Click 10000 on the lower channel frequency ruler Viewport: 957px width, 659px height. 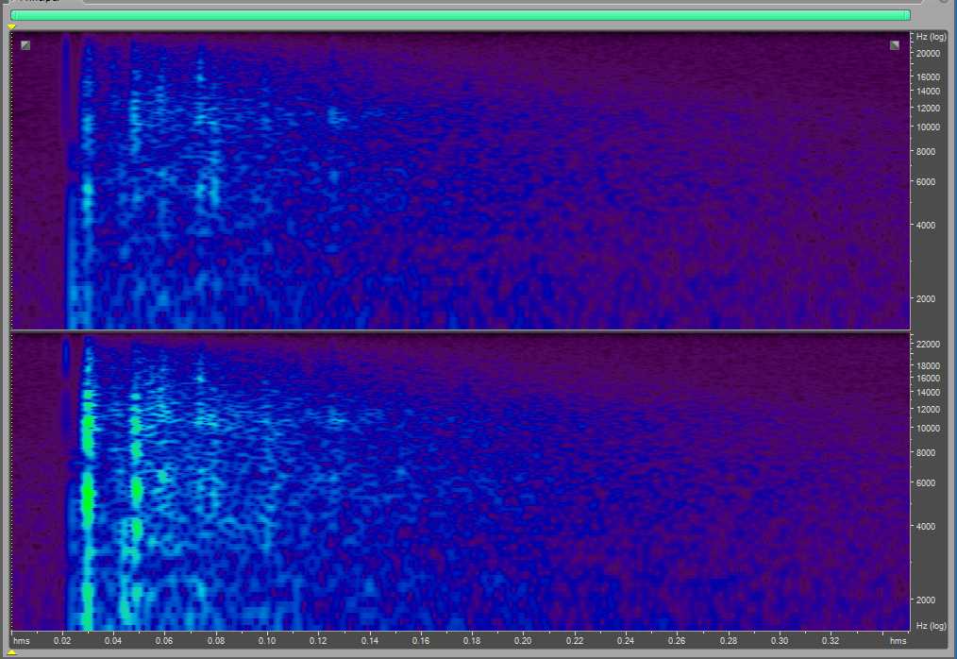[x=929, y=429]
